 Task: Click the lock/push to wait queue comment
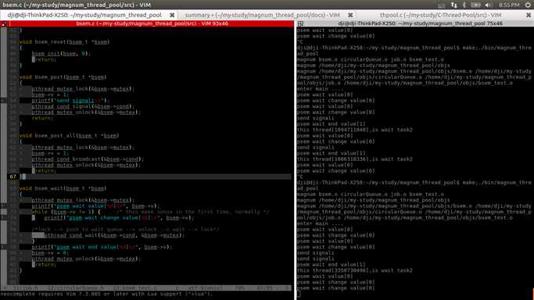pos(126,230)
